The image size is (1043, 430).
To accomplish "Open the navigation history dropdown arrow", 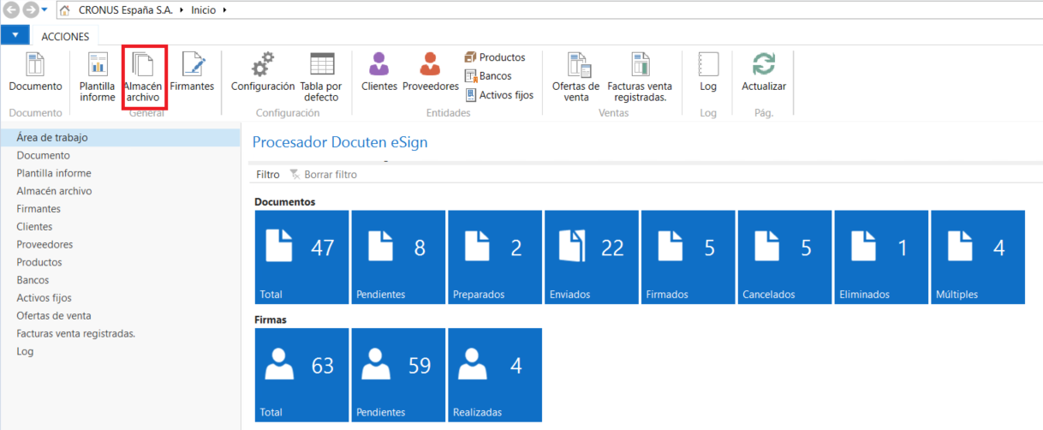I will (45, 10).
